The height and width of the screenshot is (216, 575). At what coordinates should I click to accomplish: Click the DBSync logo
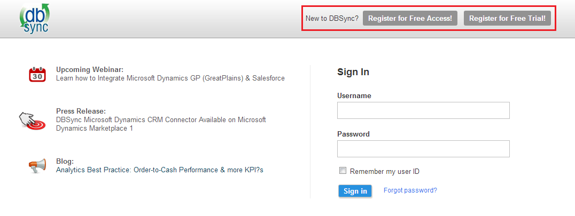(x=35, y=19)
